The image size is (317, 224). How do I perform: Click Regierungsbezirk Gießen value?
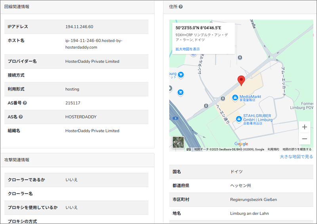tap(254, 199)
